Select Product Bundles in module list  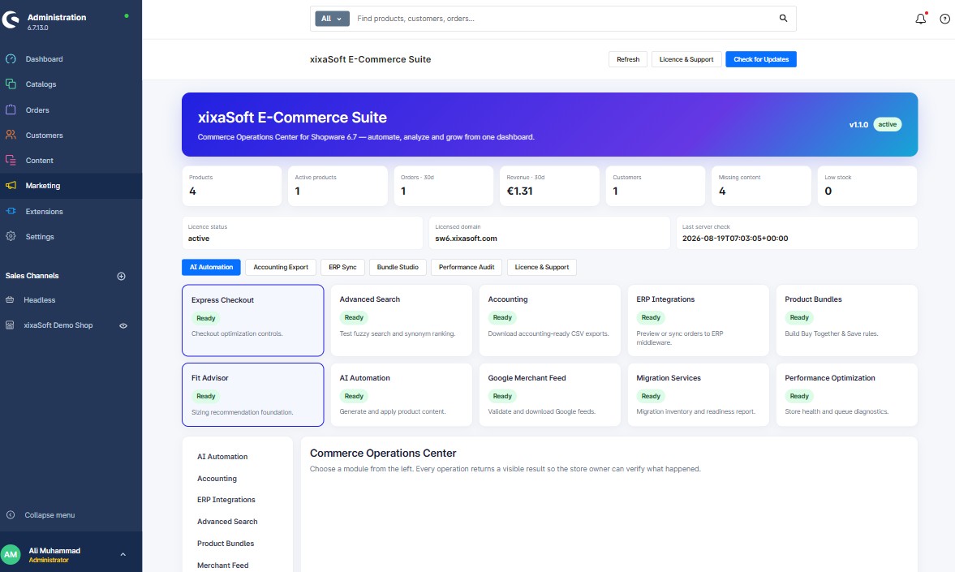[x=226, y=544]
